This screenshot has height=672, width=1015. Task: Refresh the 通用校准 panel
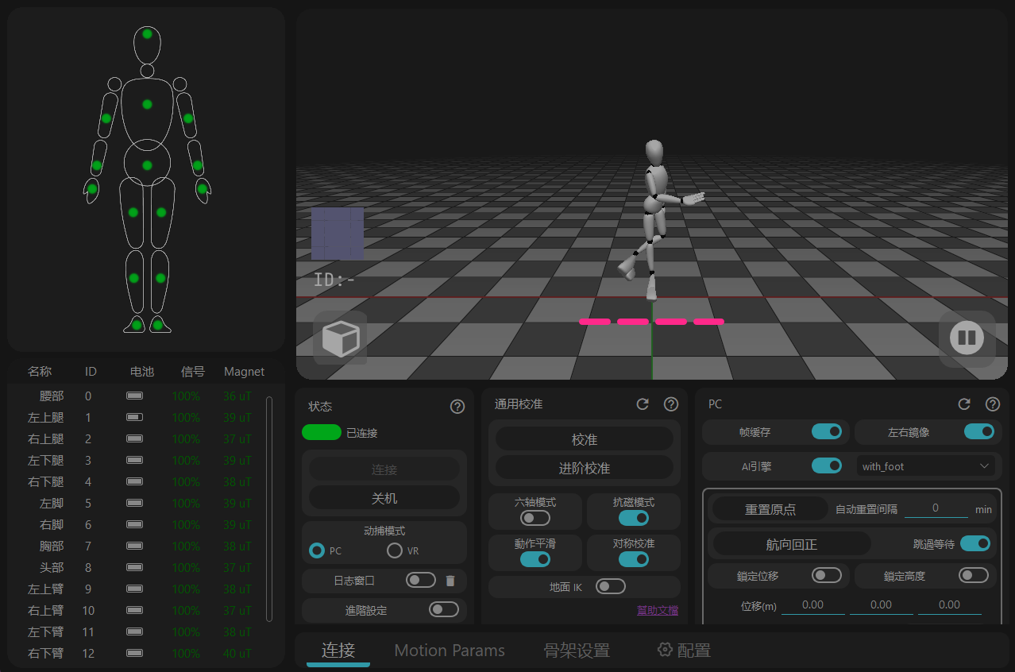[x=643, y=404]
